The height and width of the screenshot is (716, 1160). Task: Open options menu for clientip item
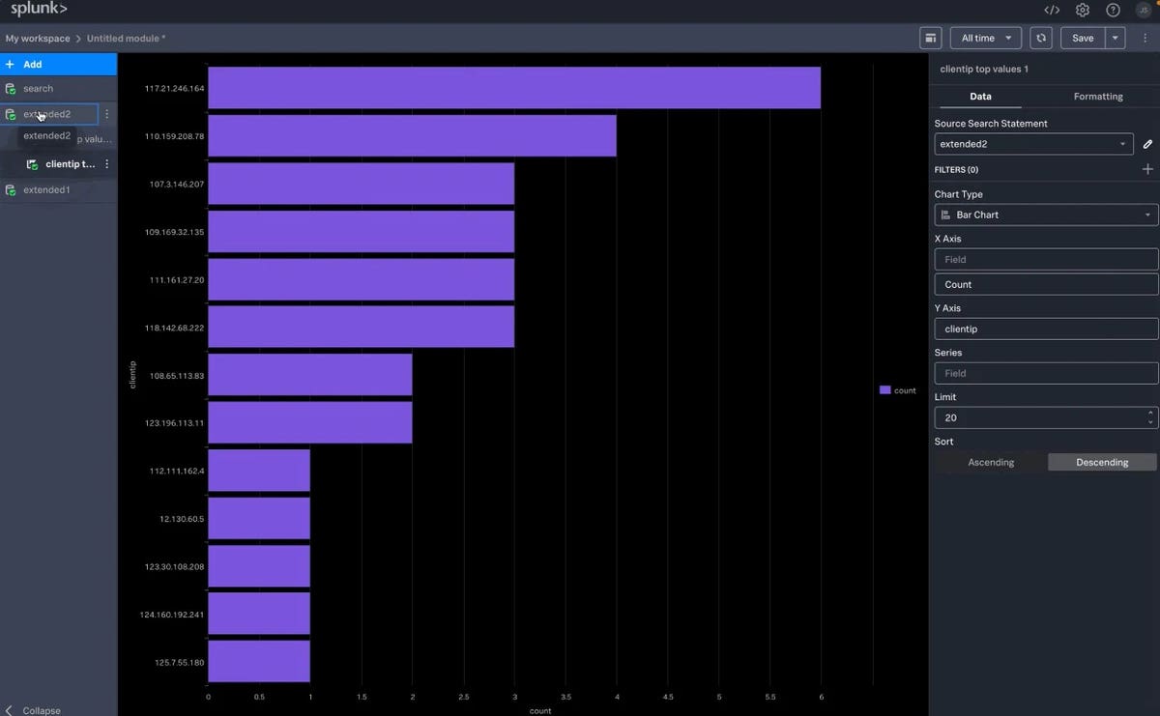point(106,164)
